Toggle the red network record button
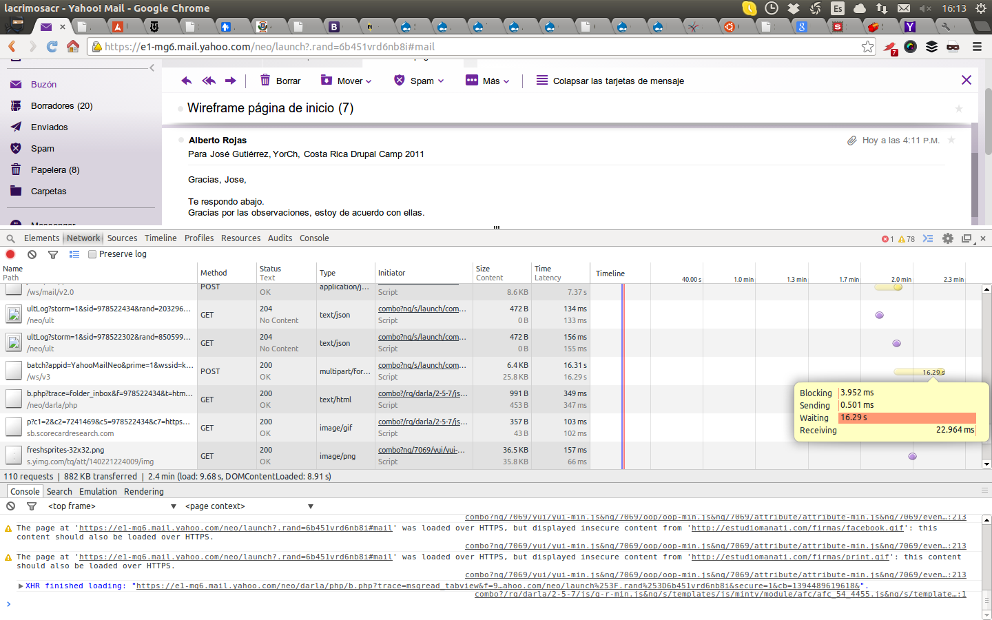 (10, 254)
